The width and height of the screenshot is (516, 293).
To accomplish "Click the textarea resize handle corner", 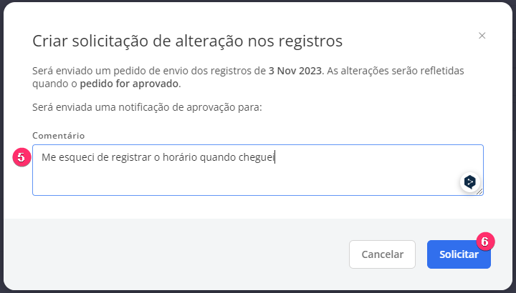I will click(x=479, y=192).
